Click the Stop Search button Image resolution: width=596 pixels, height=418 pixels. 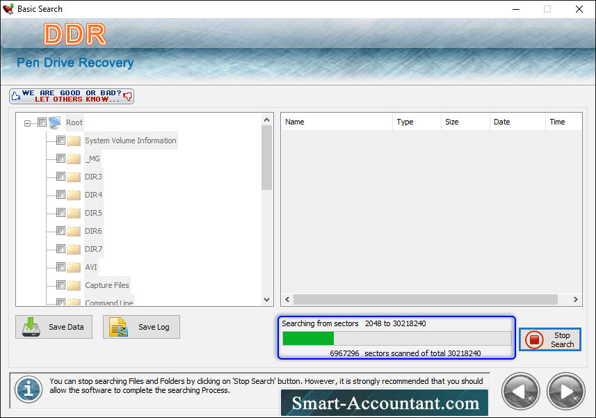(550, 339)
